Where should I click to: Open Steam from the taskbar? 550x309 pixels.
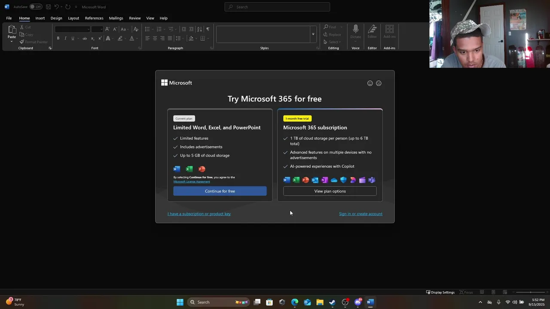(332, 302)
